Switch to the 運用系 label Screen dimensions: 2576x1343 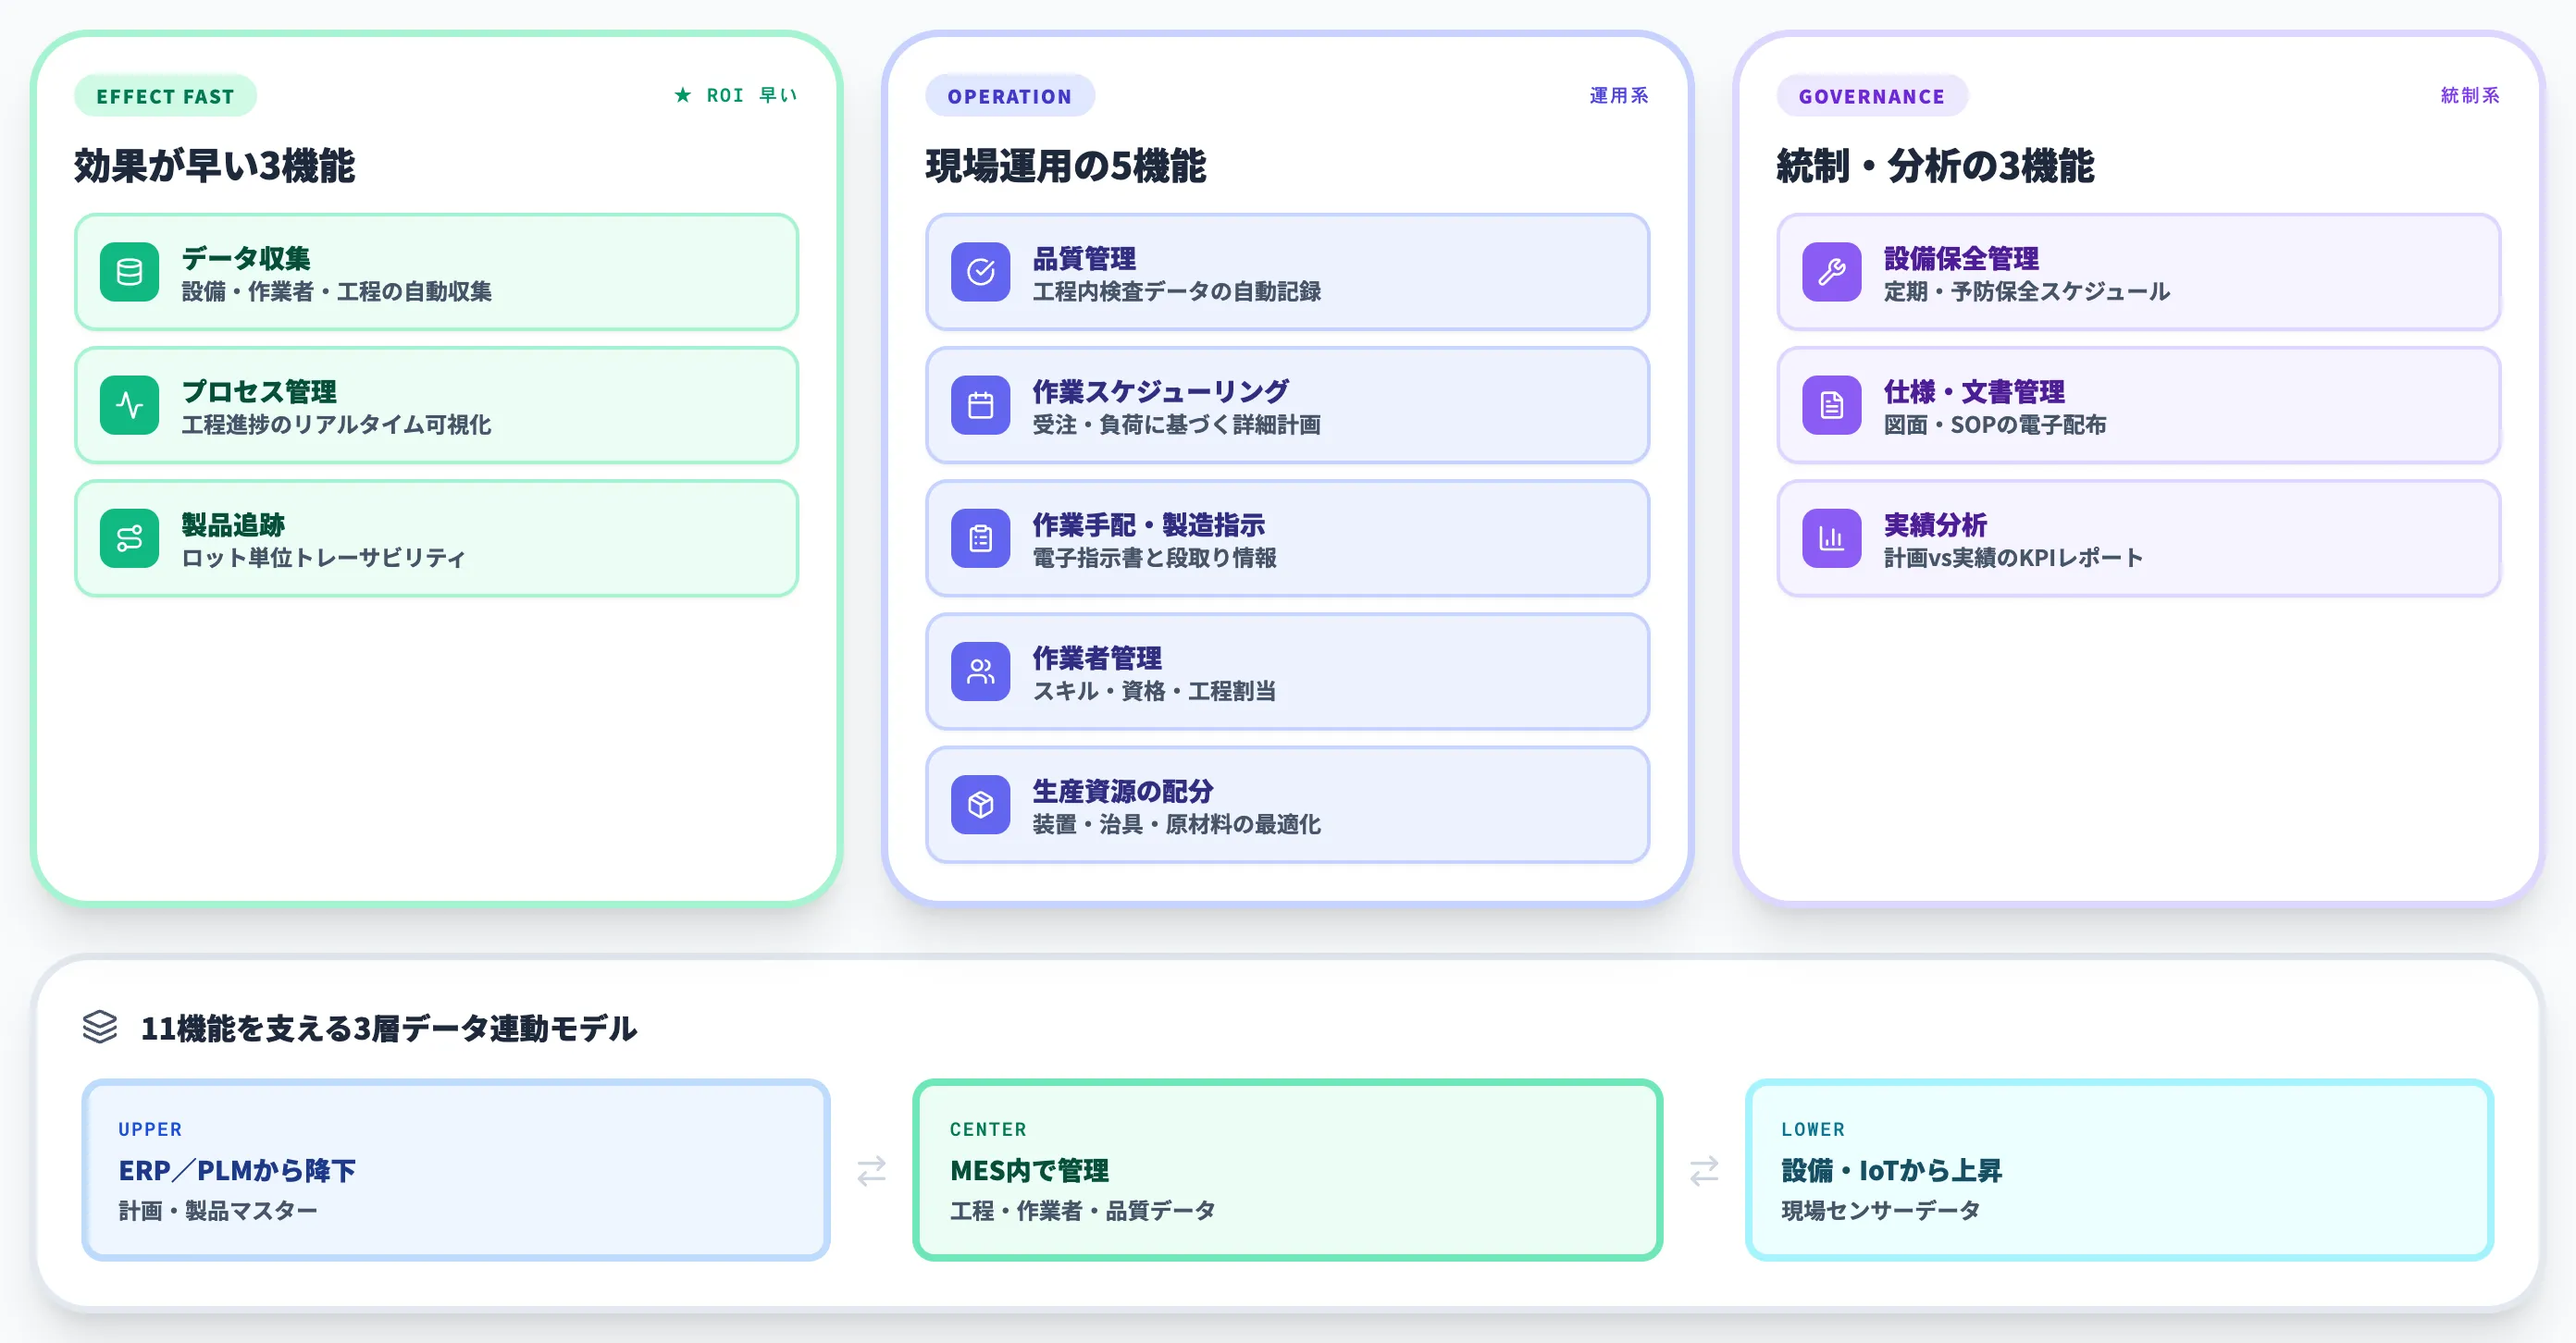(1618, 96)
